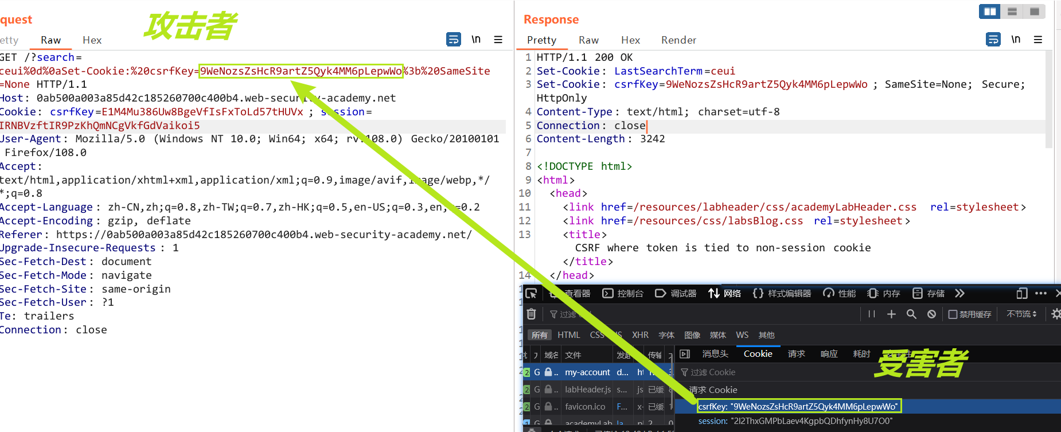Toggle word wrap in the Request panel
Image resolution: width=1061 pixels, height=432 pixels.
click(x=453, y=40)
